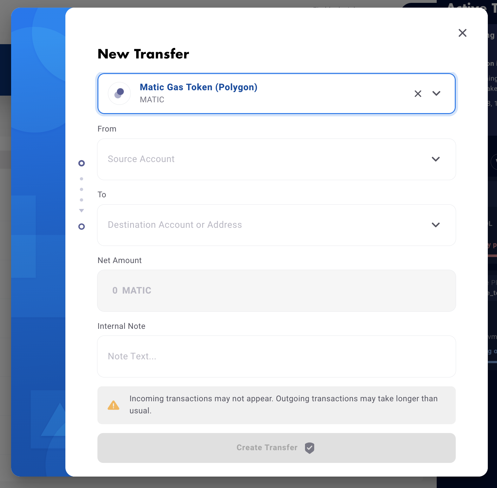Click the Internal Note text field
Image resolution: width=497 pixels, height=488 pixels.
click(x=276, y=356)
